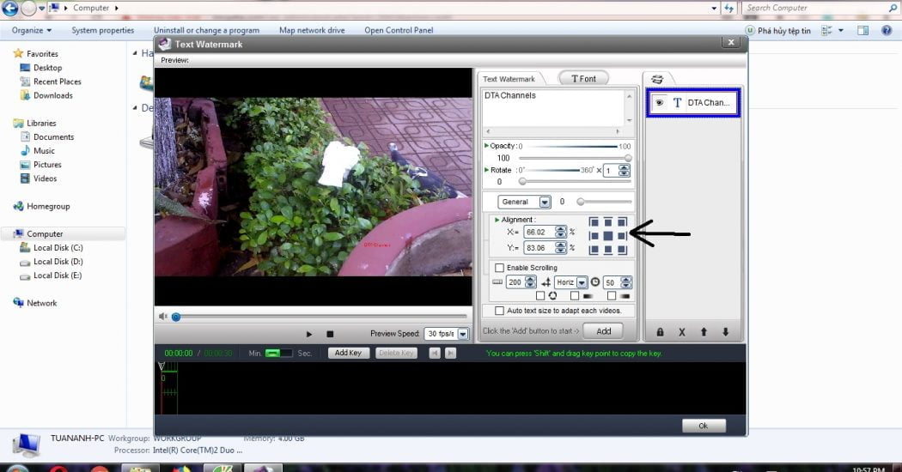Click the 50 time value stepper
This screenshot has width=902, height=472.
626,282
